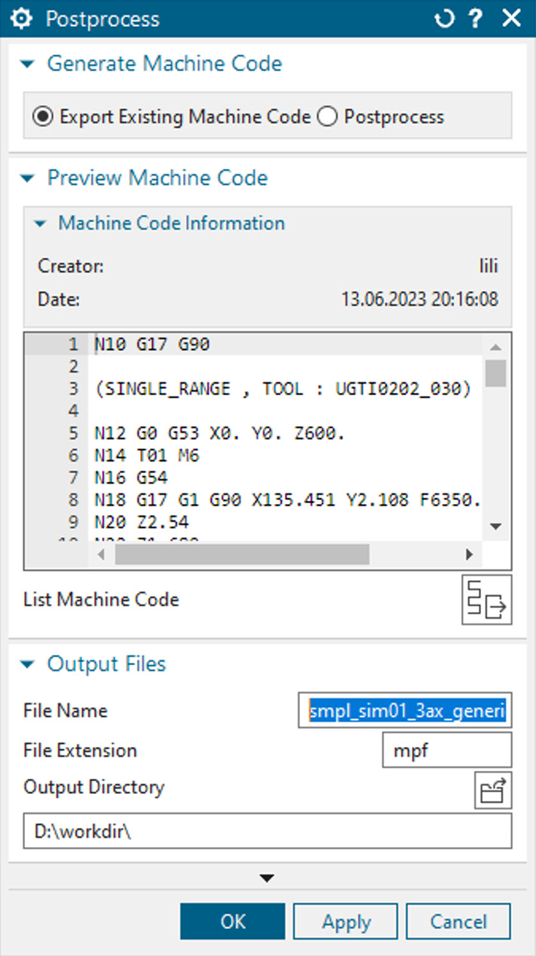This screenshot has width=536, height=956.
Task: Confirm settings with the OK button
Action: click(x=232, y=921)
